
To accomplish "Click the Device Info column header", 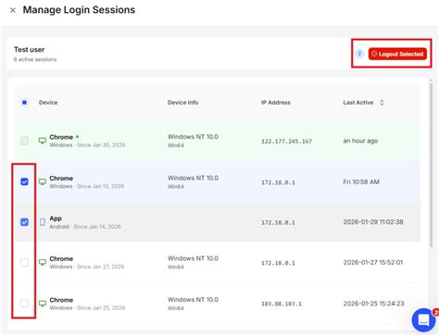I will tap(182, 103).
